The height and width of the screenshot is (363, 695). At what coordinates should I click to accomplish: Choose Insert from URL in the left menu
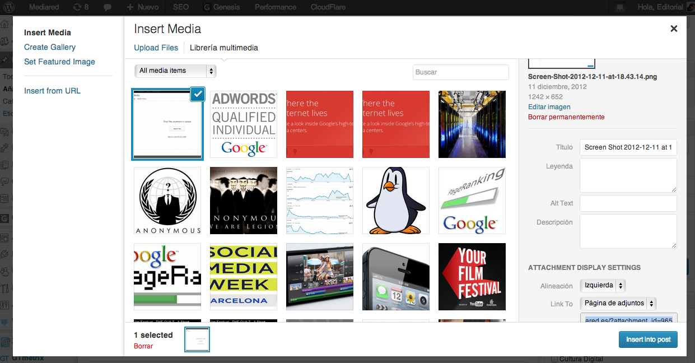pos(52,91)
